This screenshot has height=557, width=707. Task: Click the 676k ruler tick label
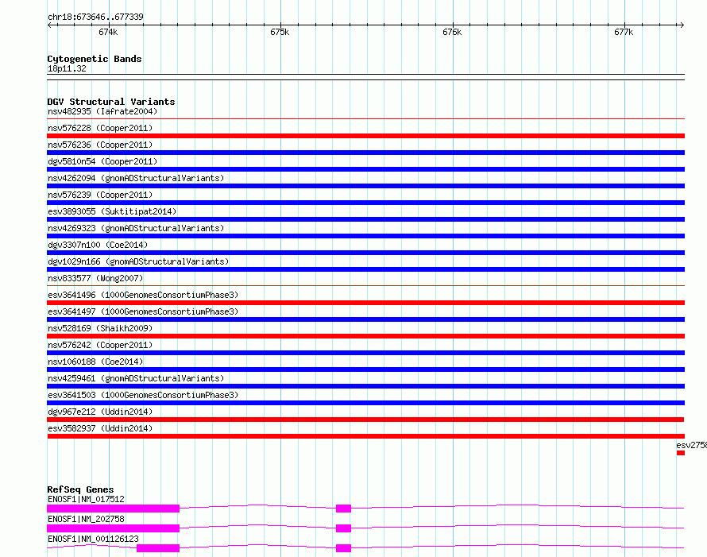(452, 32)
